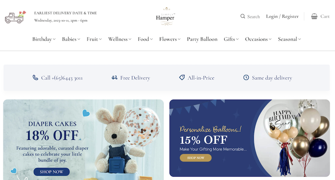Expand the Babies dropdown menu
This screenshot has width=335, height=180.
click(71, 39)
